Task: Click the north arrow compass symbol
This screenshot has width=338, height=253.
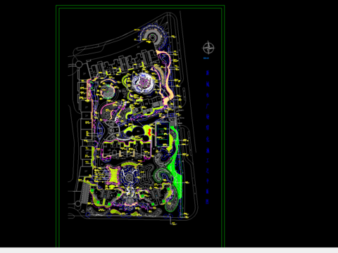Action: tap(208, 48)
